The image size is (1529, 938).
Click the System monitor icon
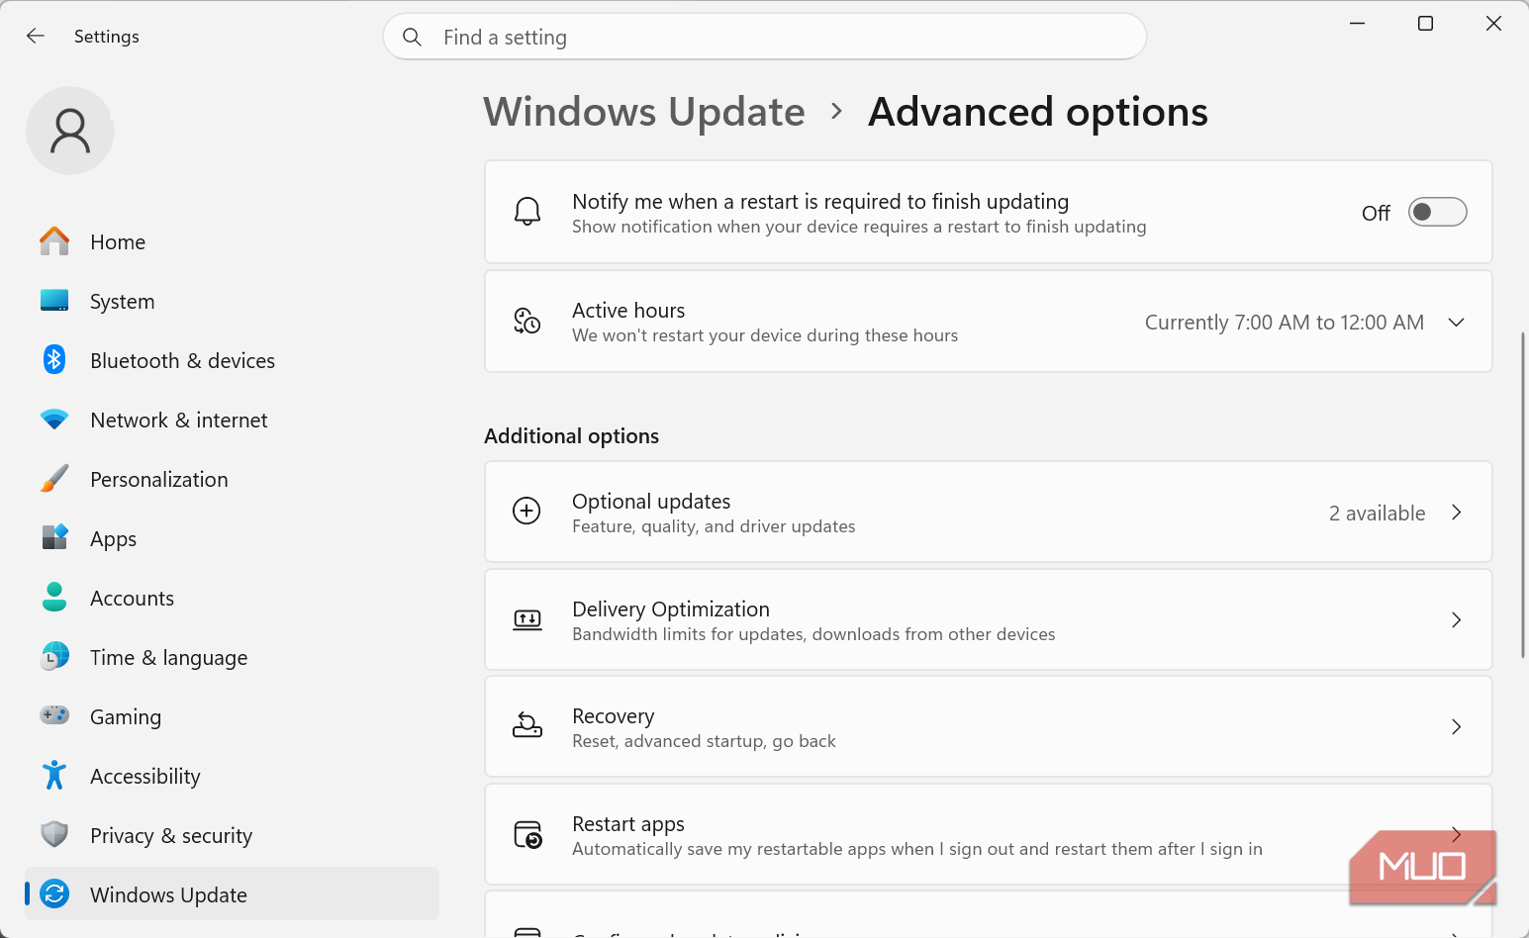[54, 301]
